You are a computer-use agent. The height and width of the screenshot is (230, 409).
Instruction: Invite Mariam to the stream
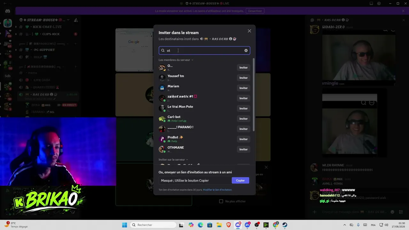(x=243, y=88)
